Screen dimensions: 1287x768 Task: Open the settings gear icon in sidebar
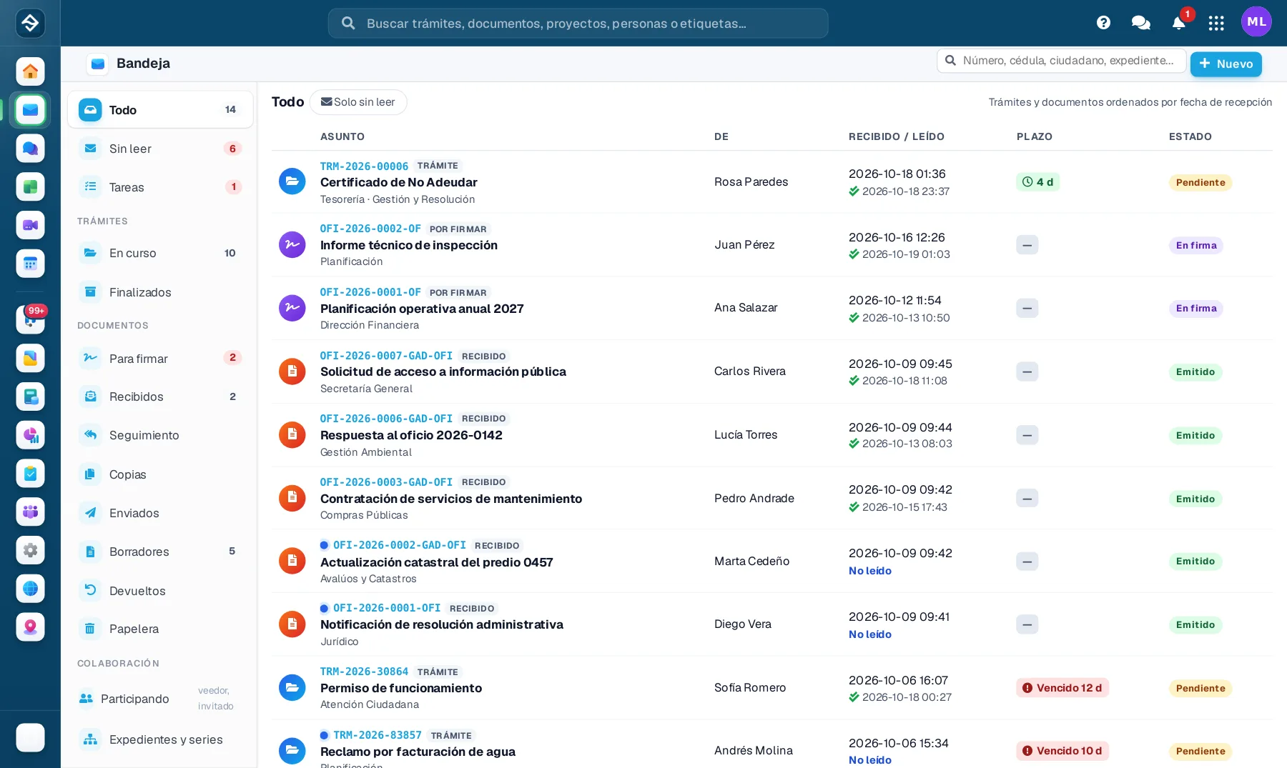point(30,550)
